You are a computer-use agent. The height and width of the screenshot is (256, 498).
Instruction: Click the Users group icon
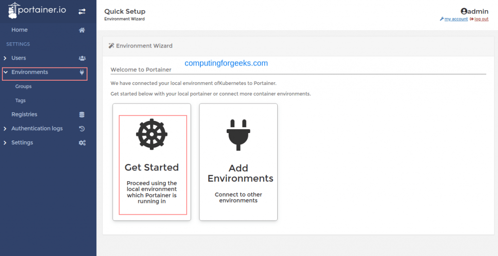82,58
